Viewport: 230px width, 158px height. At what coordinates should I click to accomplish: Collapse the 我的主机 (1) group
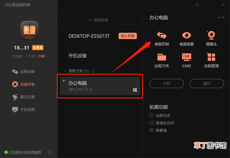(65, 71)
